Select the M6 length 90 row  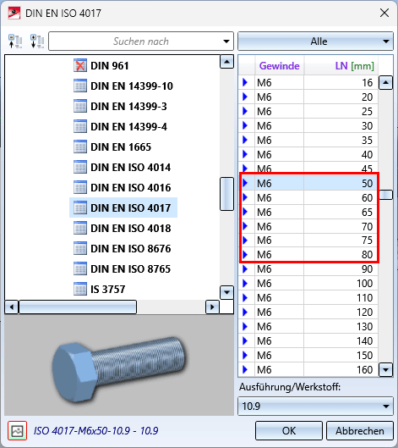[x=308, y=268]
